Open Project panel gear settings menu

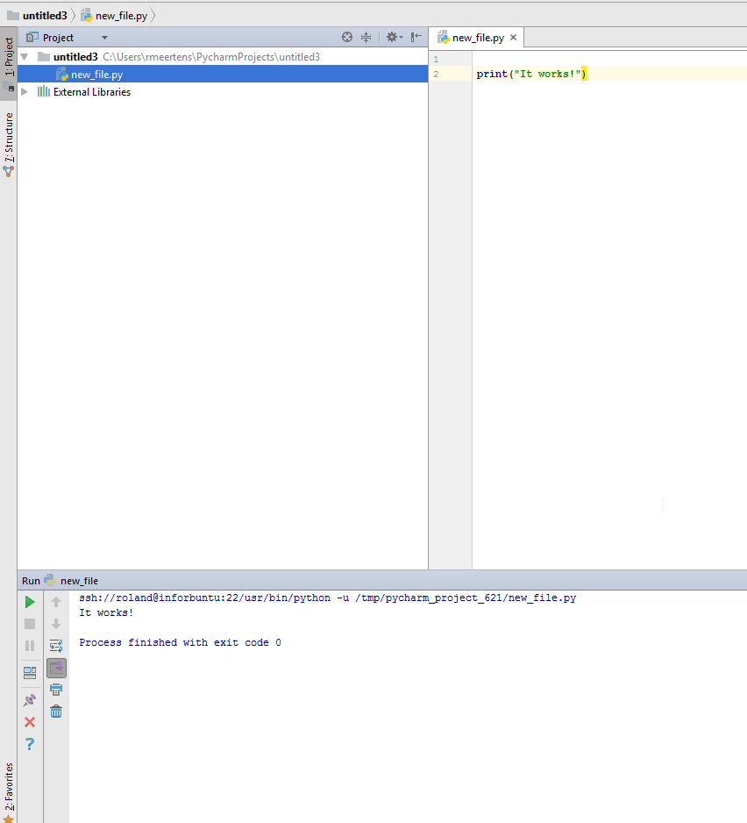tap(392, 38)
